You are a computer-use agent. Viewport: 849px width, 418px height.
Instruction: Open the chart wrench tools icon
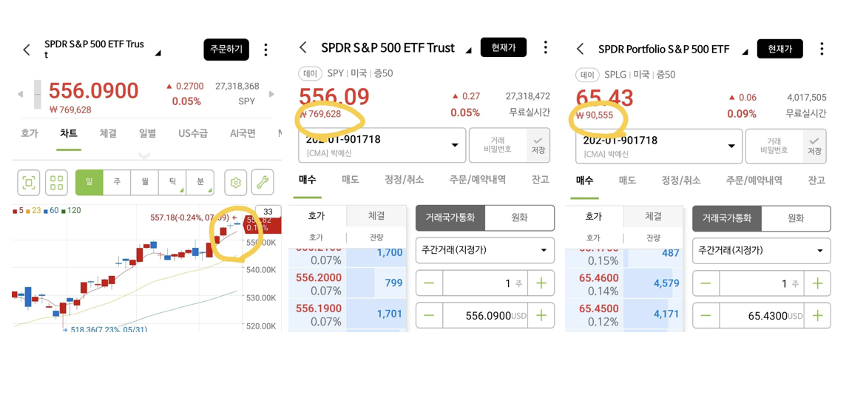(x=263, y=183)
